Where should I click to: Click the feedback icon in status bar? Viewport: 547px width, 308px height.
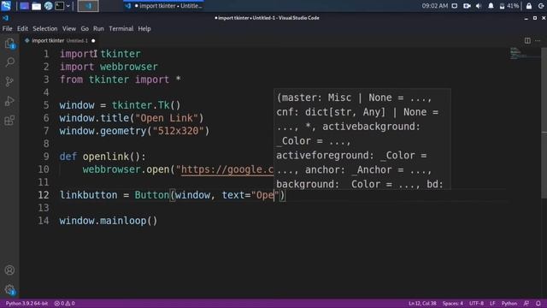(x=526, y=304)
